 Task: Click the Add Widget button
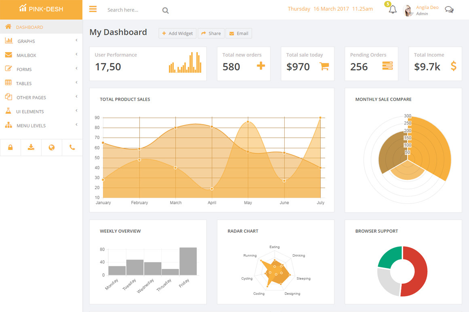pyautogui.click(x=177, y=34)
